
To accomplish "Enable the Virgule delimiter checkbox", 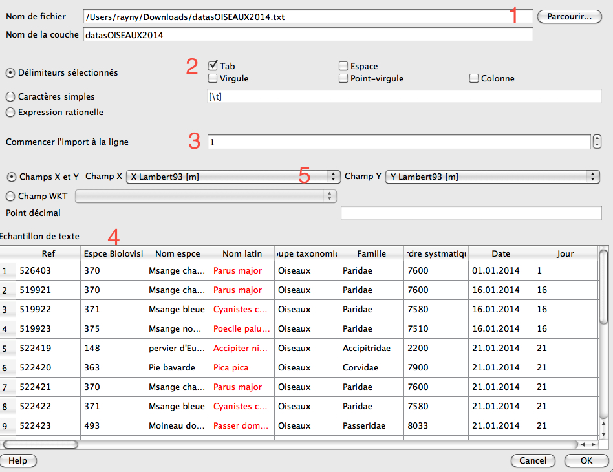I will [x=213, y=78].
